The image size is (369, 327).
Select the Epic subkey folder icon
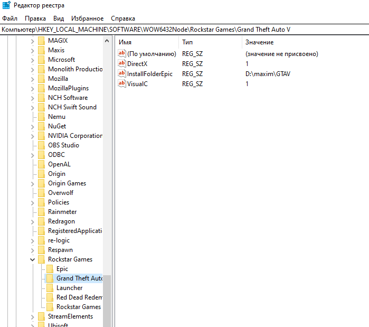click(50, 269)
